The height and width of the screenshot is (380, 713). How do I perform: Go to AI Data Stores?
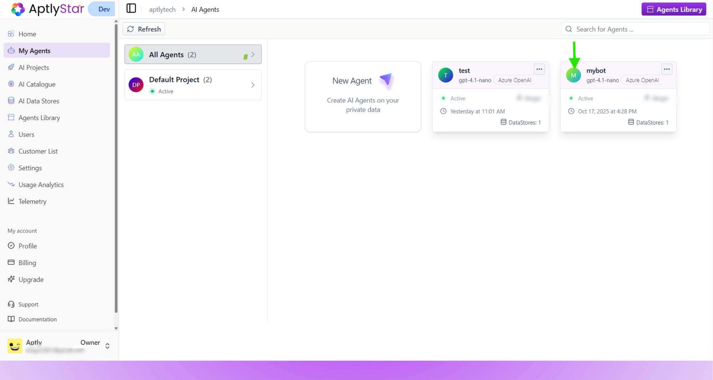(x=57, y=101)
